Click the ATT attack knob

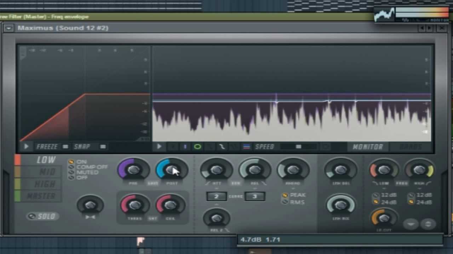[x=216, y=170]
